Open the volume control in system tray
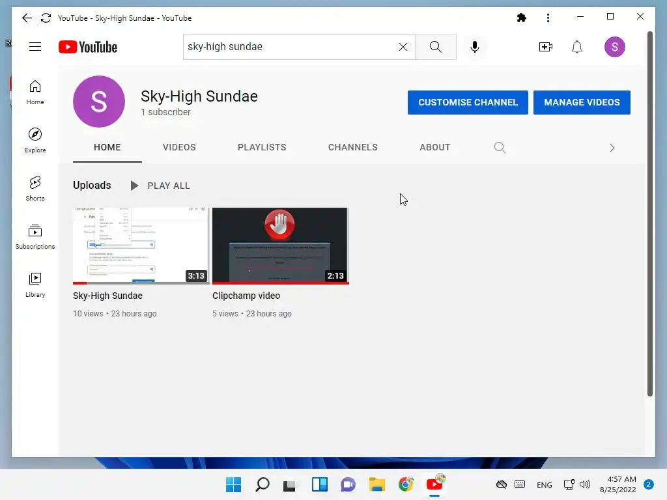The image size is (667, 500). (585, 484)
